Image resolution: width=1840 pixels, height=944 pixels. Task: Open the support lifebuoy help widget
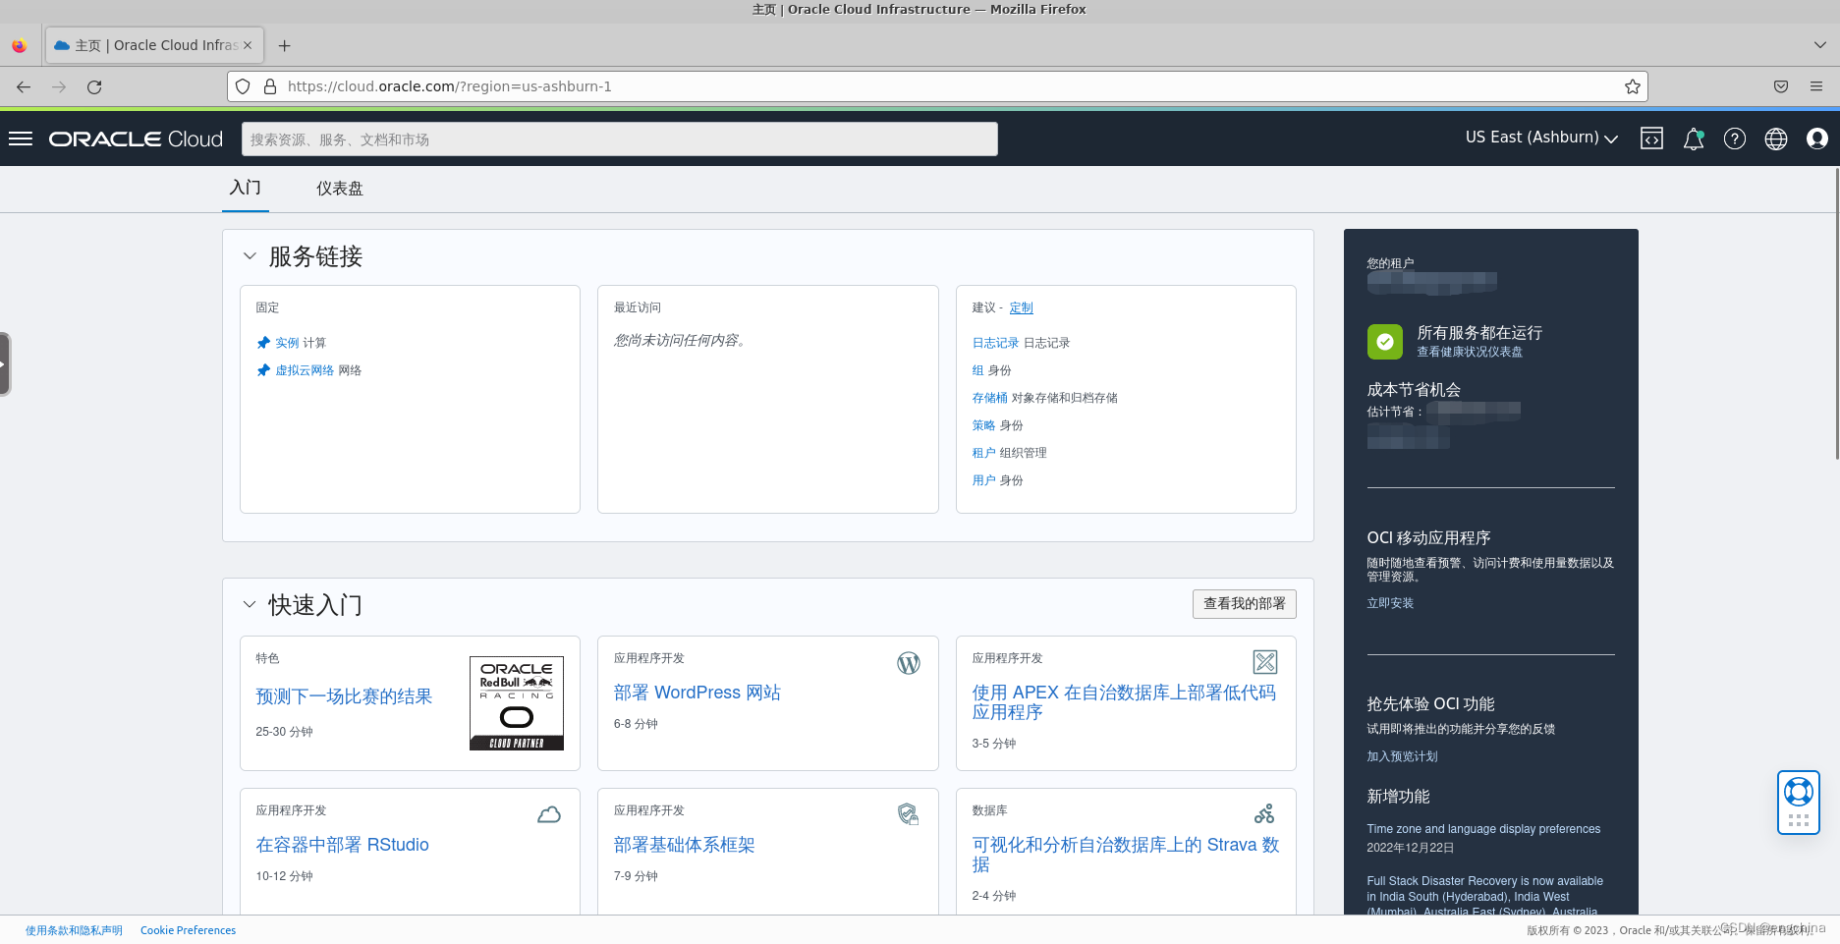point(1799,792)
